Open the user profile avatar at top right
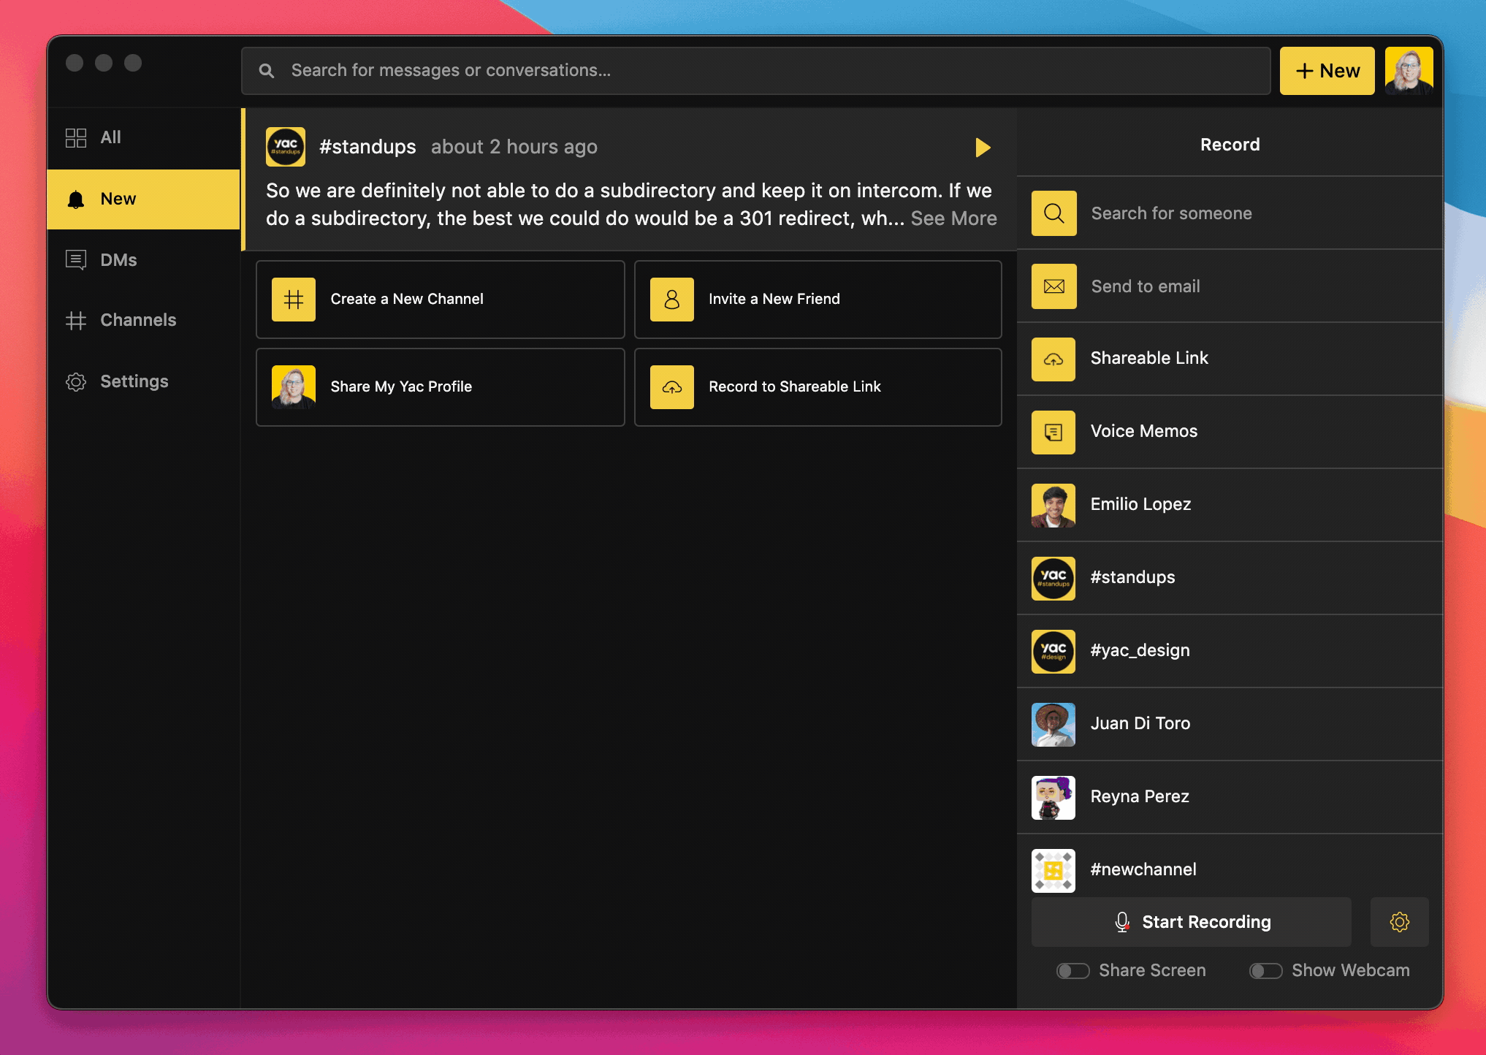 (1409, 71)
